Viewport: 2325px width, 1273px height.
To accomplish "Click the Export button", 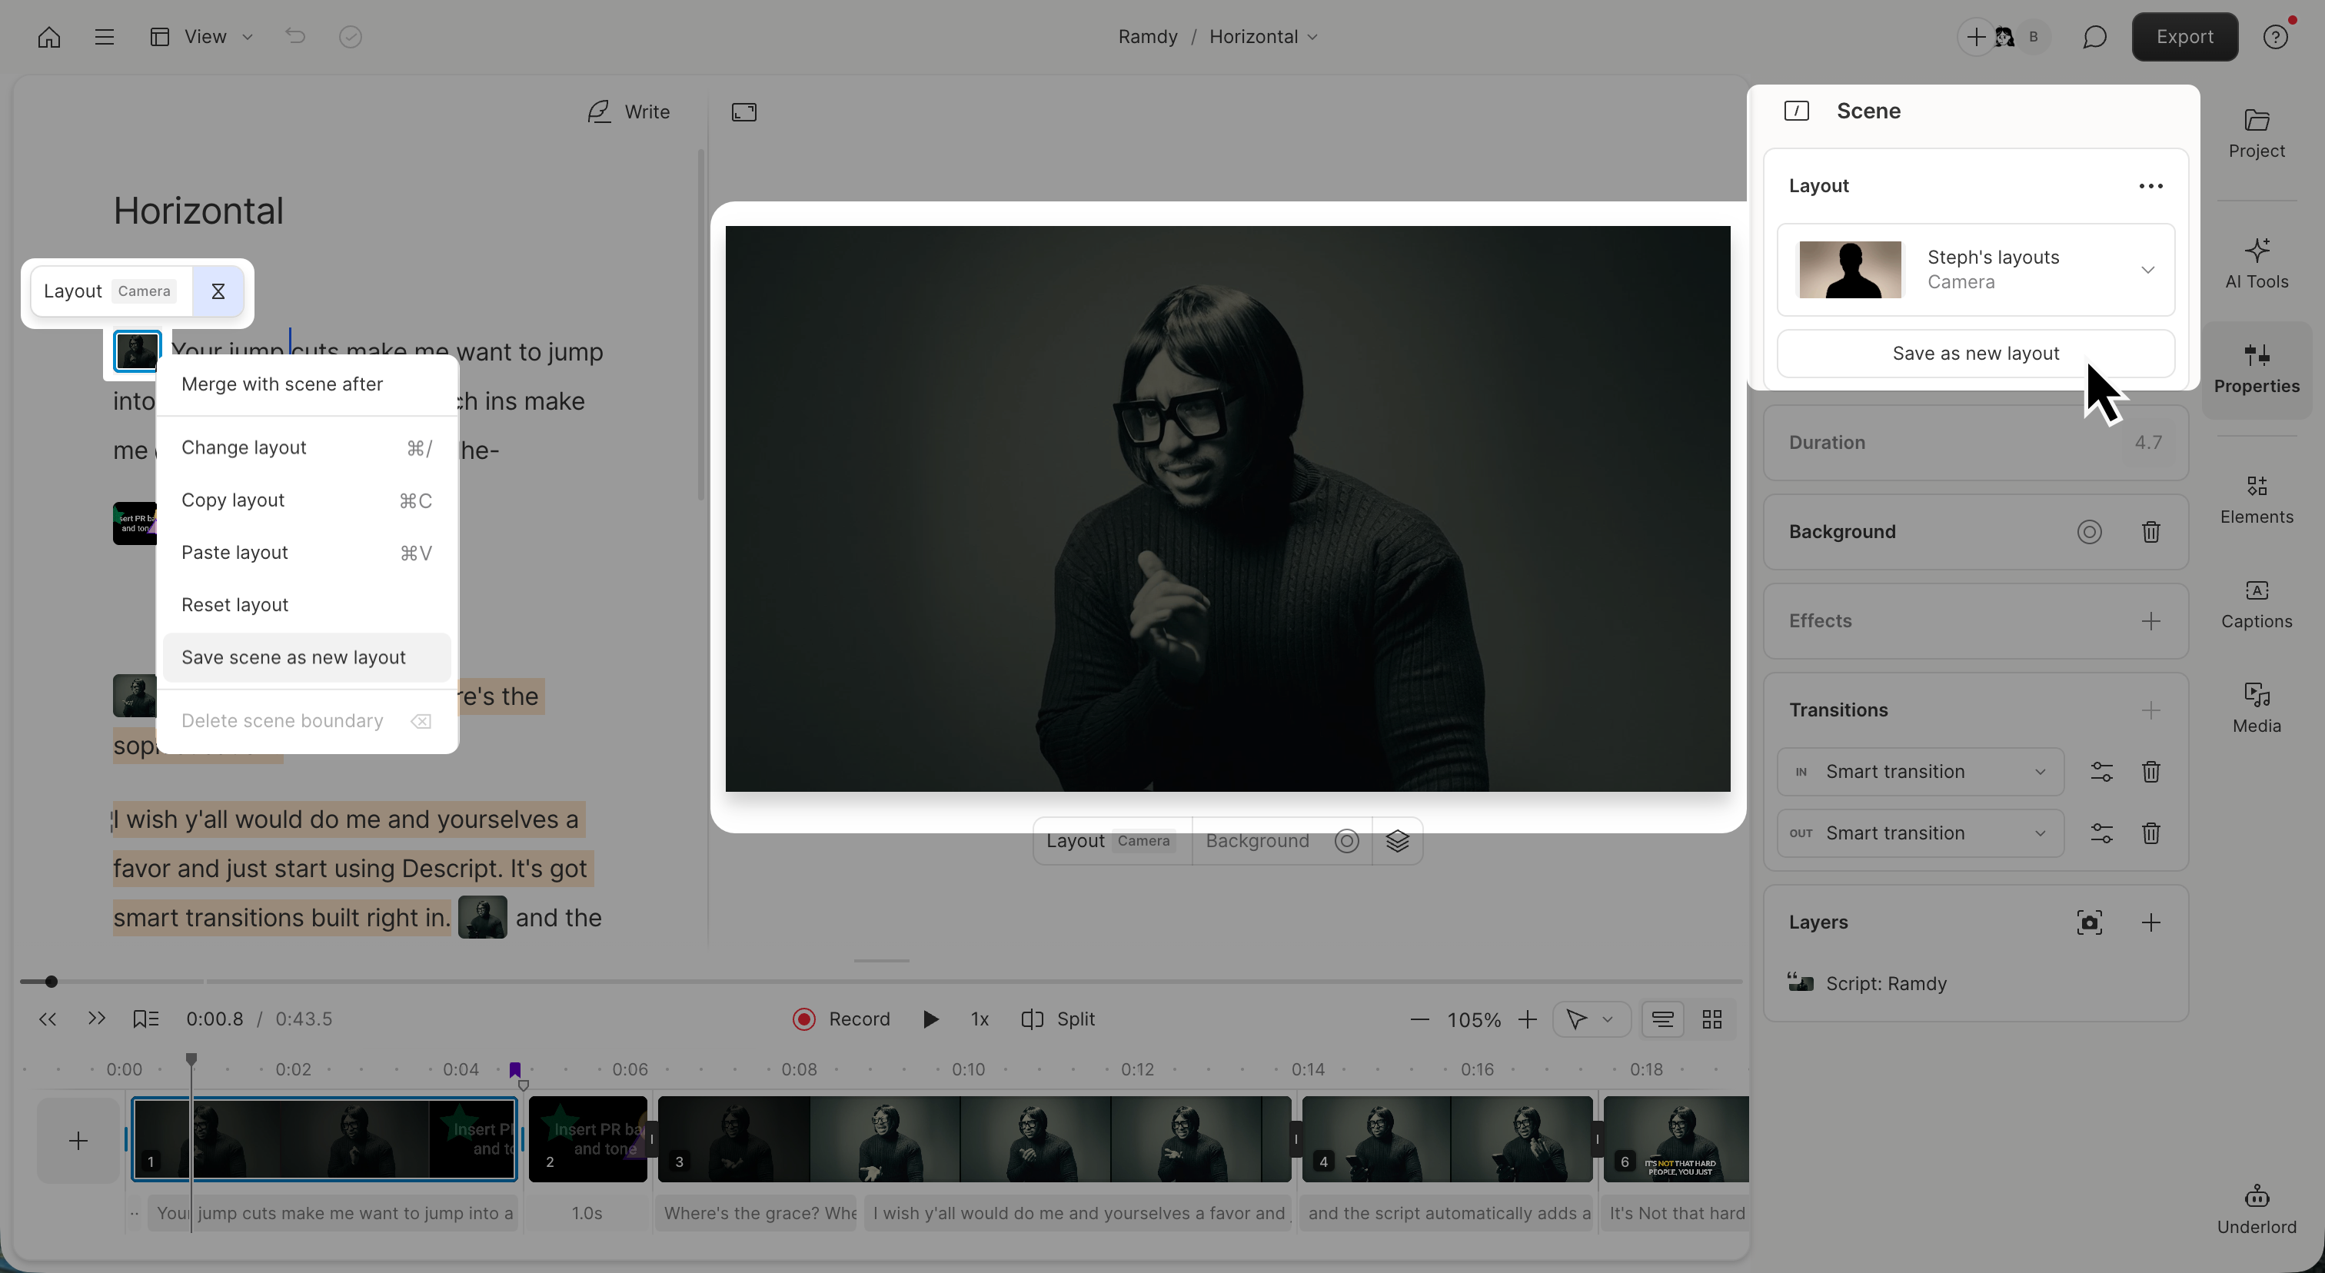I will pos(2184,37).
